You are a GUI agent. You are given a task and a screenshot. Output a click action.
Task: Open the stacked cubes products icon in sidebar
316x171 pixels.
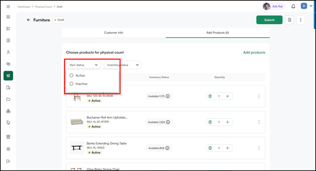click(x=8, y=111)
